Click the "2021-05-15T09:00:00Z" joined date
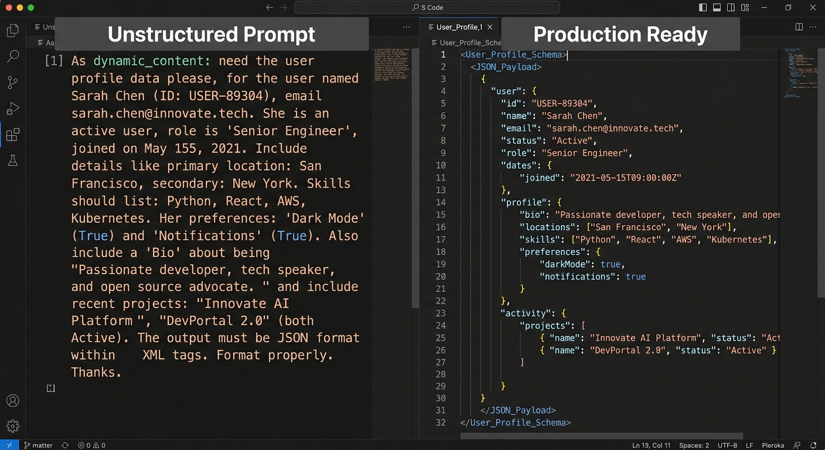 pyautogui.click(x=625, y=178)
